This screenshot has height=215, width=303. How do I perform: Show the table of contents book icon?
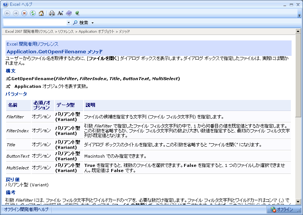point(69,13)
